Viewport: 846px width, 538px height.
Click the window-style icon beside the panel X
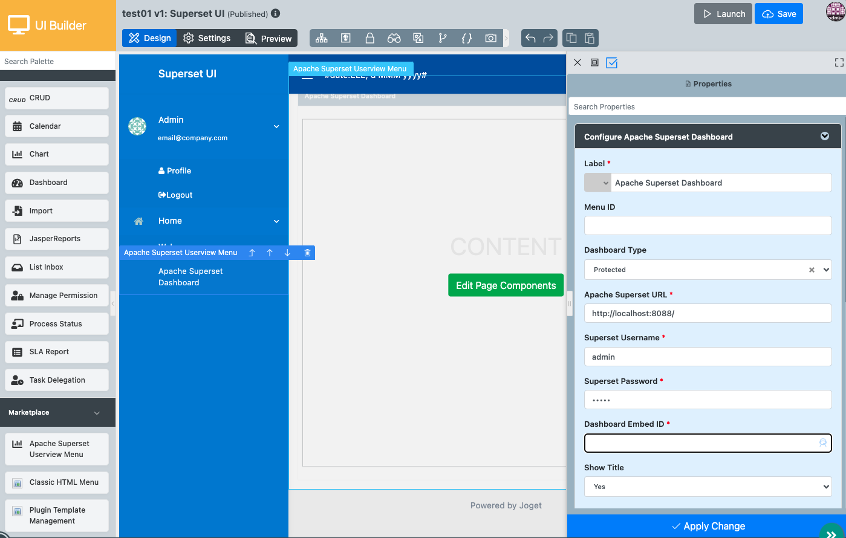(594, 62)
